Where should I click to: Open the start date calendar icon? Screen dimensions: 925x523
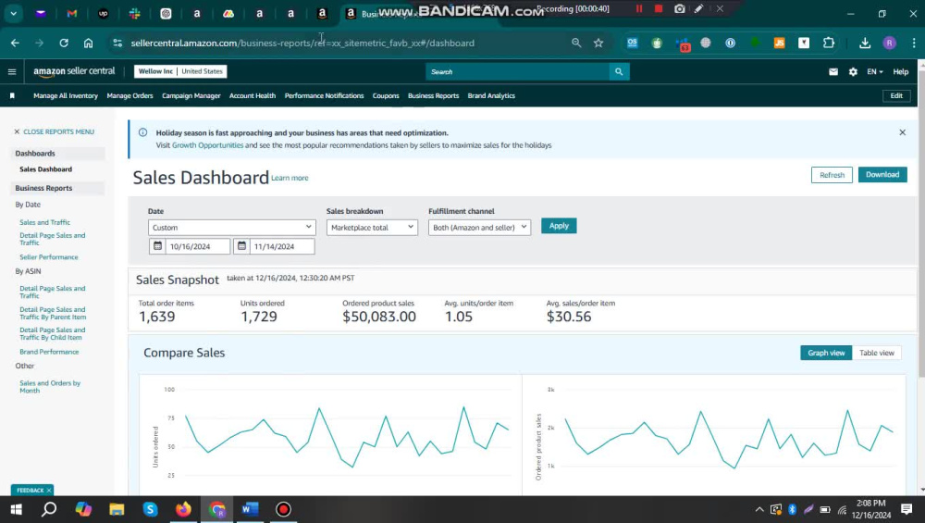(x=157, y=246)
